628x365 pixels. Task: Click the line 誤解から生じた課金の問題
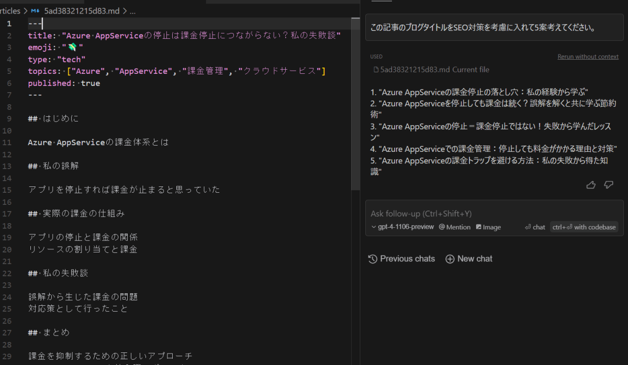83,297
